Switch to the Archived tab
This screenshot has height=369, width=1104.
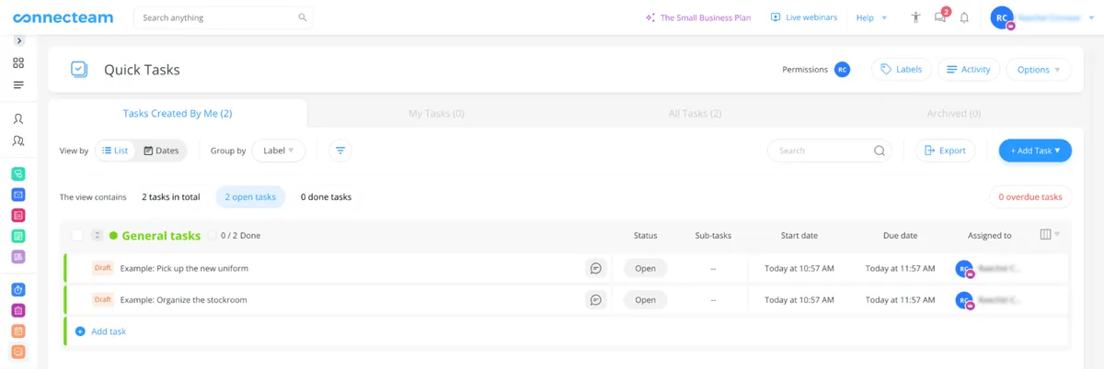(x=953, y=114)
